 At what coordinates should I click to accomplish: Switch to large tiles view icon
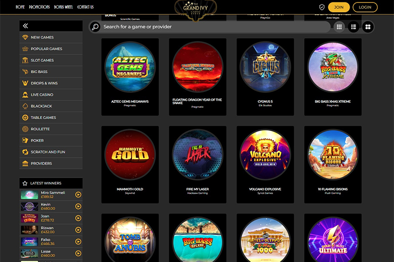pyautogui.click(x=368, y=27)
